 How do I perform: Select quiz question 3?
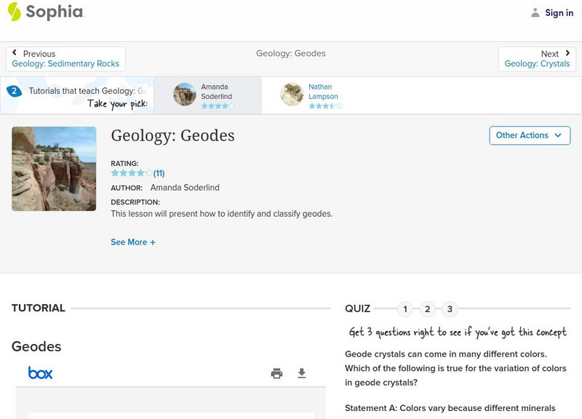click(450, 309)
